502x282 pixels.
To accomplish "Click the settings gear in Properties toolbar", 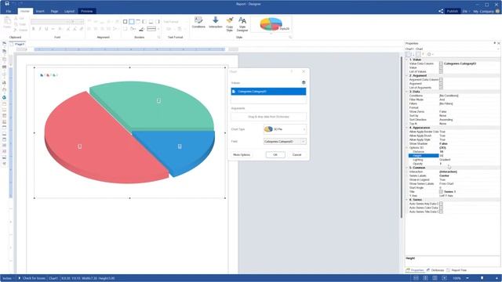I will (x=429, y=54).
